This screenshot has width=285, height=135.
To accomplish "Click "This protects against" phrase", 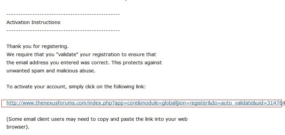I will tap(136, 63).
